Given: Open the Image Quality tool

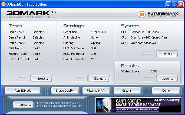Looking at the screenshot, I should 66,91.
